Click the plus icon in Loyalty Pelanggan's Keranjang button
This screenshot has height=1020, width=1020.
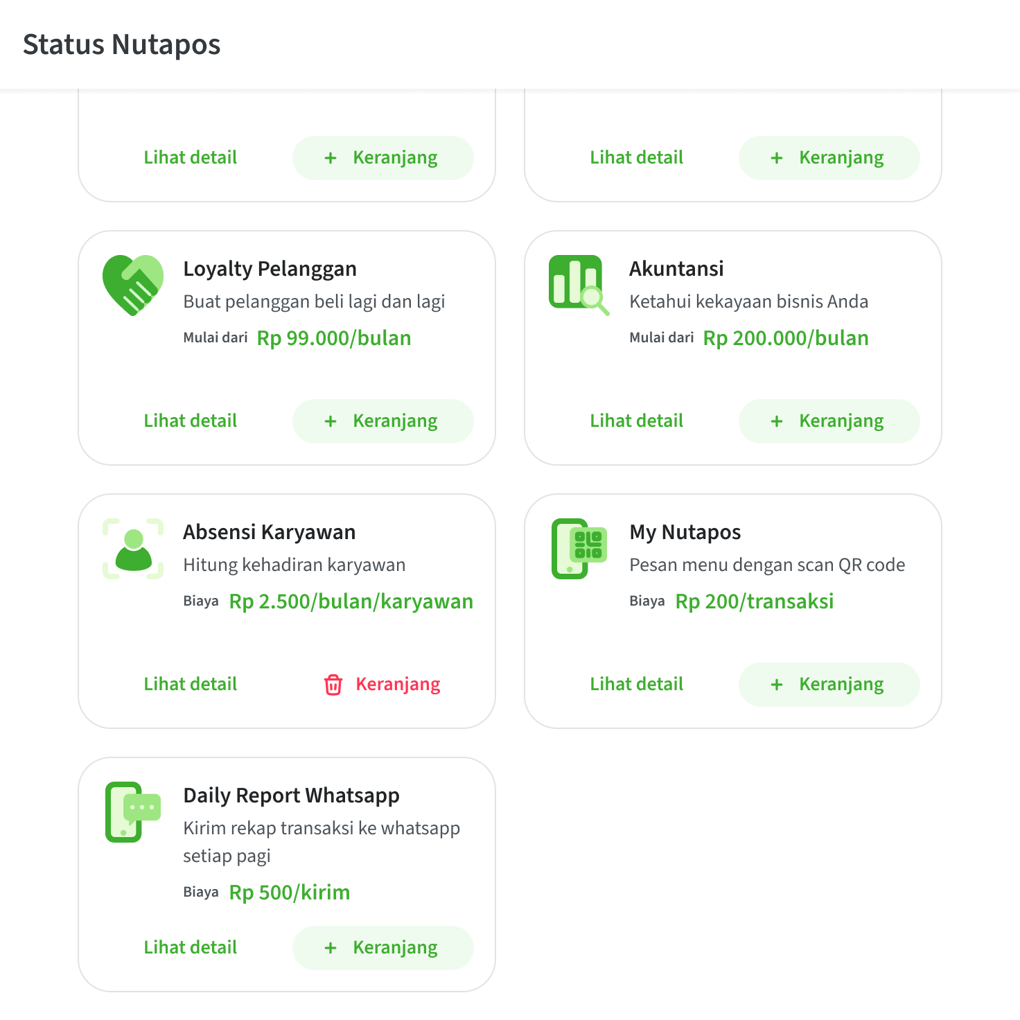331,421
